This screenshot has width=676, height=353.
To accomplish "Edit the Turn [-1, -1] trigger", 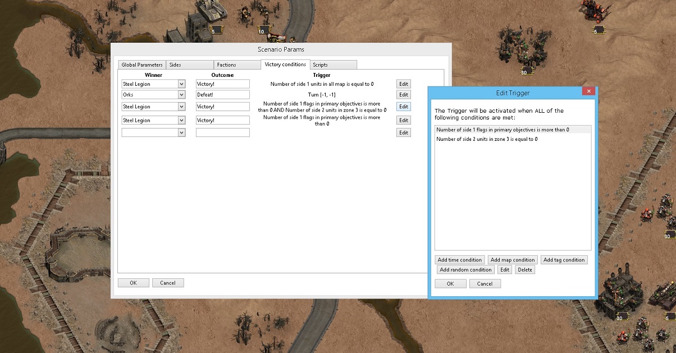I will pyautogui.click(x=403, y=95).
